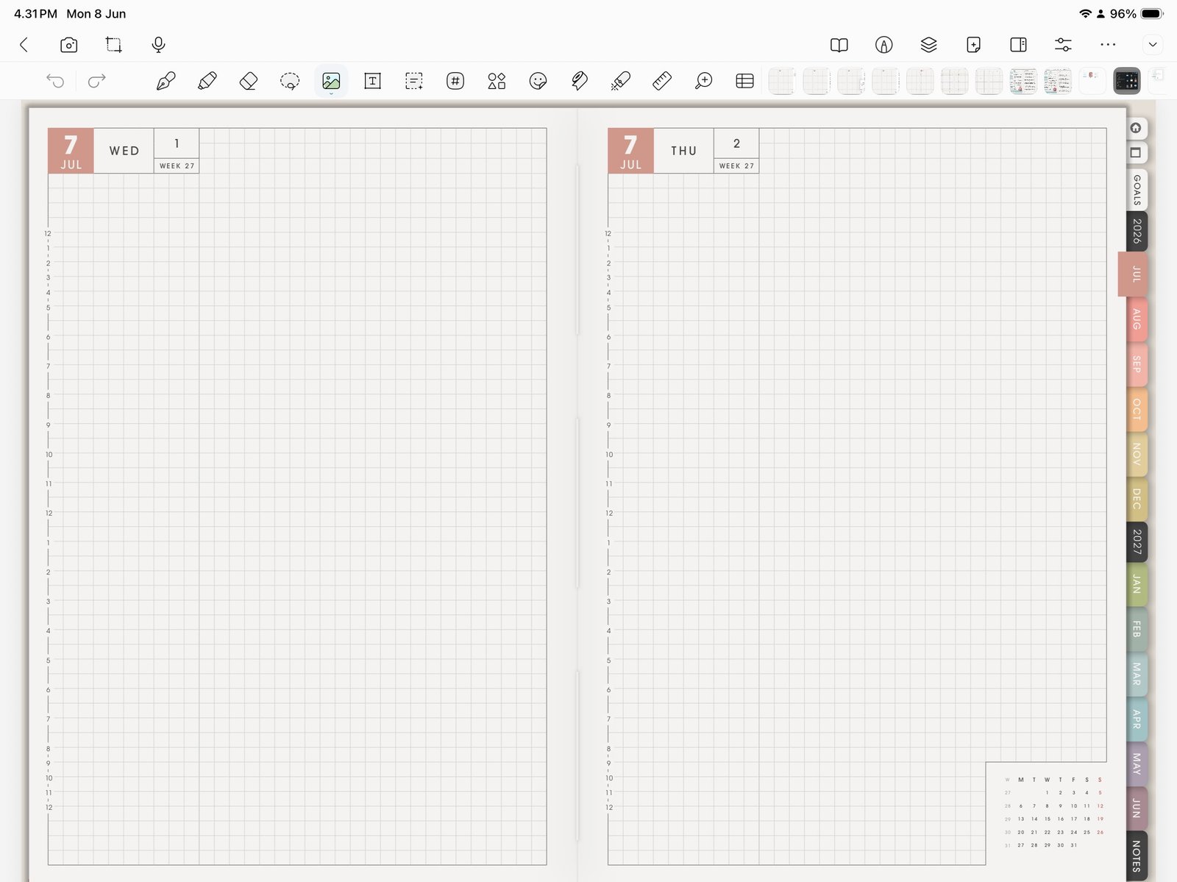Jump to the 2026 year tab
Image resolution: width=1177 pixels, height=882 pixels.
point(1137,231)
